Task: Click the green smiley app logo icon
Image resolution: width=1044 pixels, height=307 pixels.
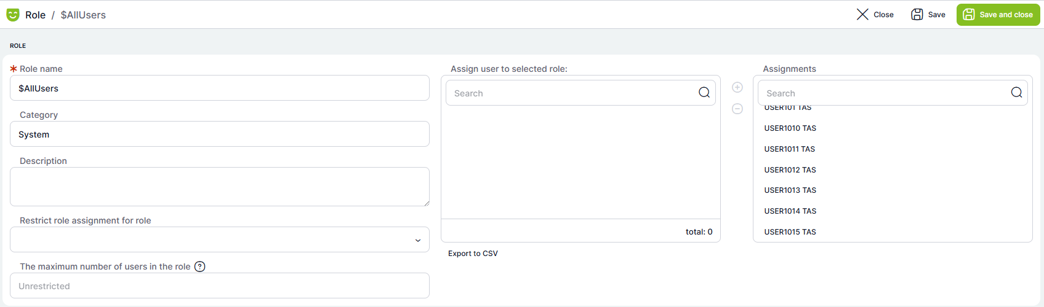Action: click(13, 15)
